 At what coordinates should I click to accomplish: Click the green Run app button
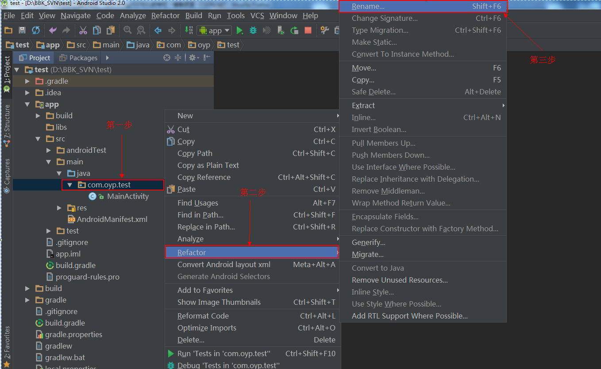tap(239, 30)
